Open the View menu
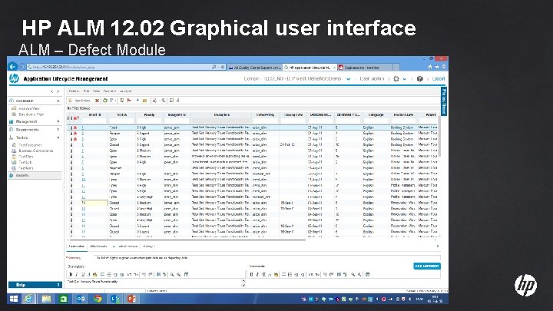 click(96, 91)
